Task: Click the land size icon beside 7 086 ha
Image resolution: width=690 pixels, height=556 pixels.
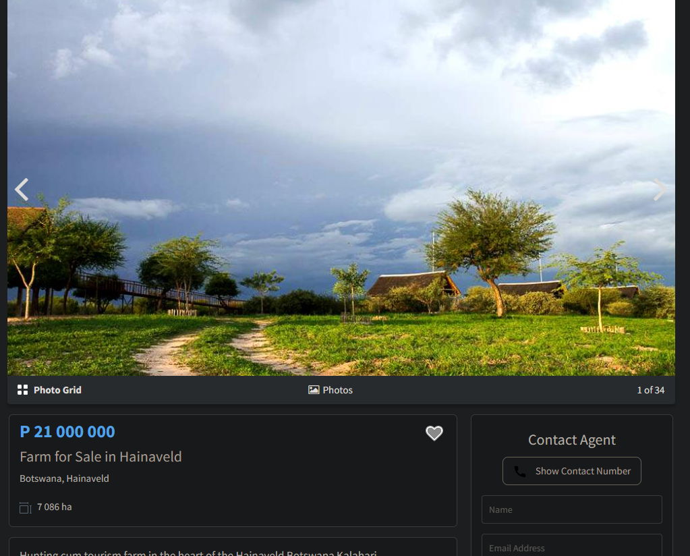Action: point(26,508)
